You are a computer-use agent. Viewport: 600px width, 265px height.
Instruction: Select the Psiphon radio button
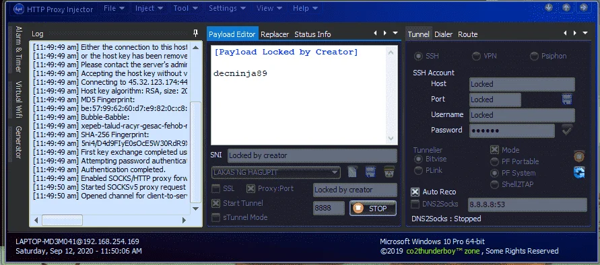(534, 56)
